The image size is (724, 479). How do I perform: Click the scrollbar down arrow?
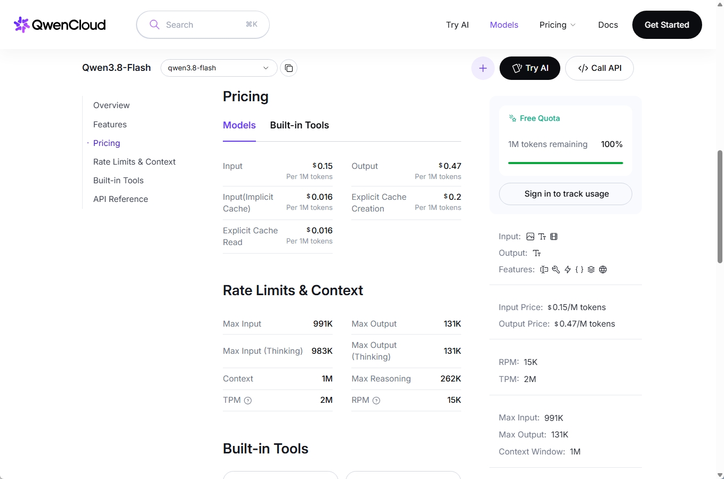point(720,475)
